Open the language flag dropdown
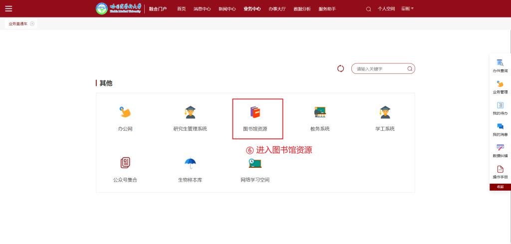 407,8
